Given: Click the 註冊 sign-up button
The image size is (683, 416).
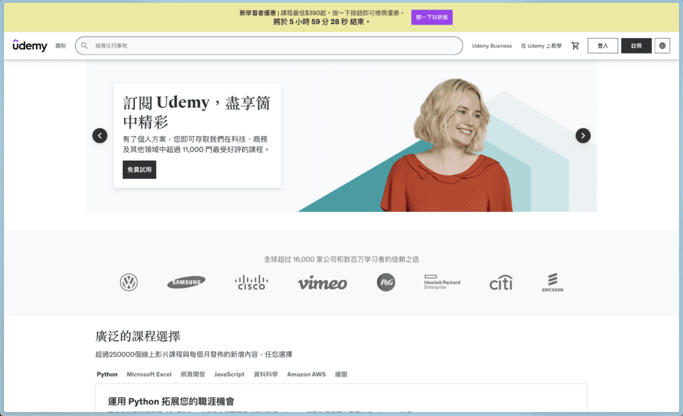Looking at the screenshot, I should pos(636,45).
